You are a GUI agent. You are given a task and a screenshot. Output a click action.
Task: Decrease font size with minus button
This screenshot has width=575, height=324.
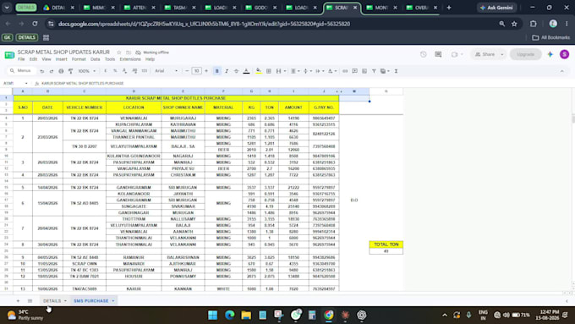(x=187, y=71)
